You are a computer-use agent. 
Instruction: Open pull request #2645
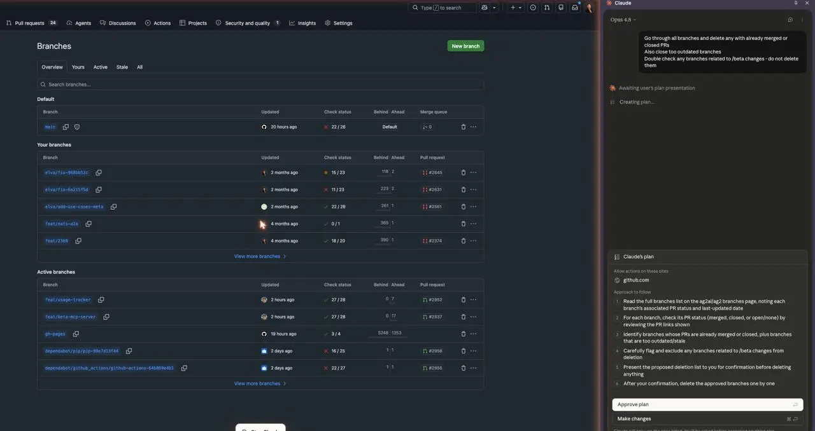(432, 172)
